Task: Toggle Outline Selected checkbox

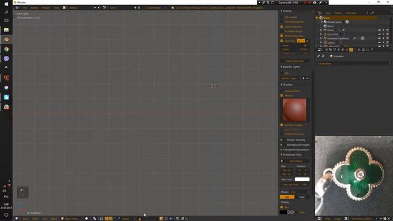Action: click(x=282, y=26)
